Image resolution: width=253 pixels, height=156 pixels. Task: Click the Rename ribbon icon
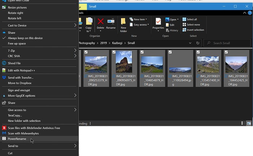point(111,21)
